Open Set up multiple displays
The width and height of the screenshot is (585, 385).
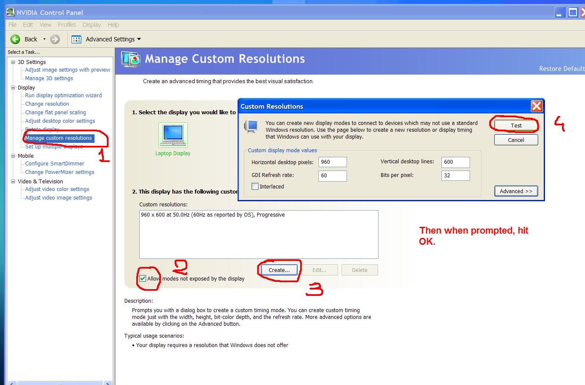pos(54,147)
